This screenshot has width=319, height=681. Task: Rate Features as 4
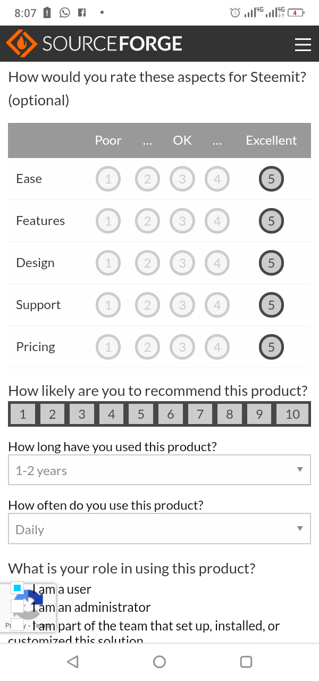coord(217,221)
